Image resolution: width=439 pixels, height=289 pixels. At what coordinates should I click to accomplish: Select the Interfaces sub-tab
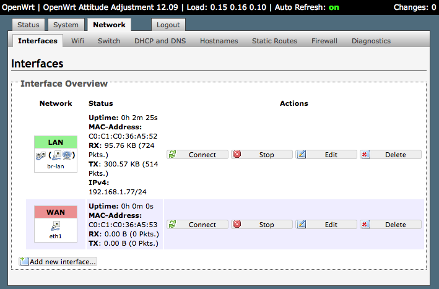pos(38,41)
